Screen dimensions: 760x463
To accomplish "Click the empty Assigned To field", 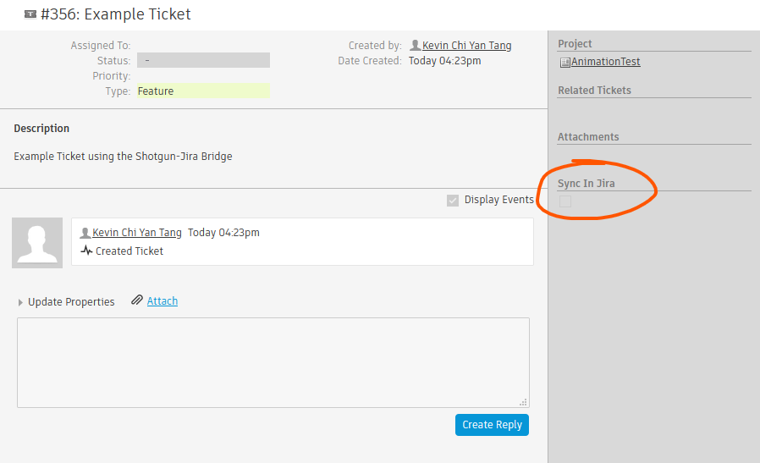I will 203,46.
